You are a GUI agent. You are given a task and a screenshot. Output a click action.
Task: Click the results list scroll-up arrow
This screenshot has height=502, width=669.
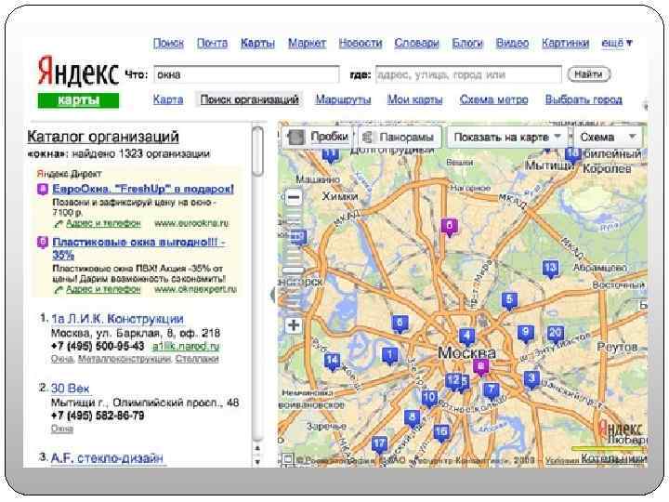[257, 448]
